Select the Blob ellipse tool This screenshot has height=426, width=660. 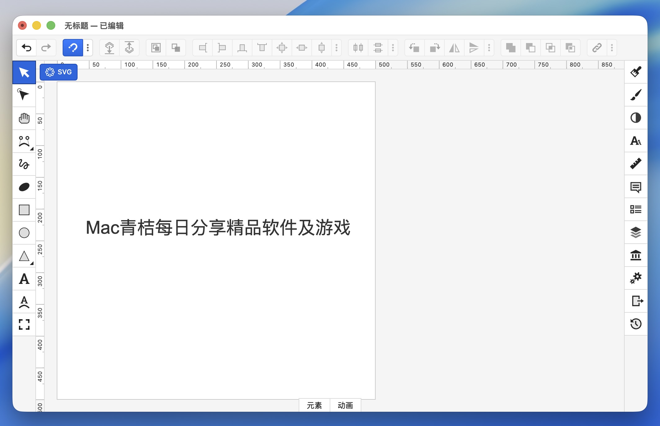pos(24,187)
